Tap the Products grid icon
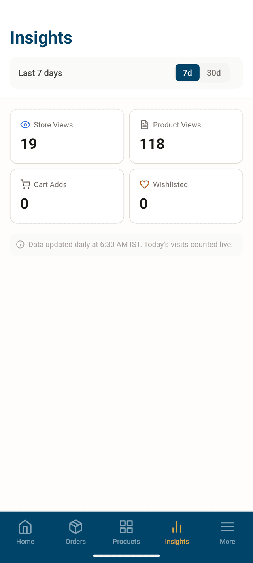The width and height of the screenshot is (253, 563). pos(126,527)
